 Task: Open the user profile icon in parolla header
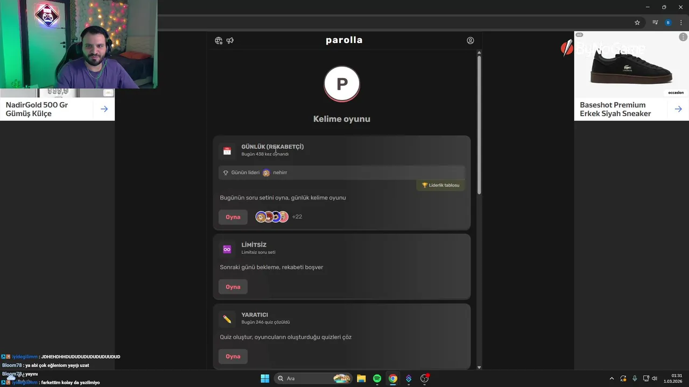point(470,40)
